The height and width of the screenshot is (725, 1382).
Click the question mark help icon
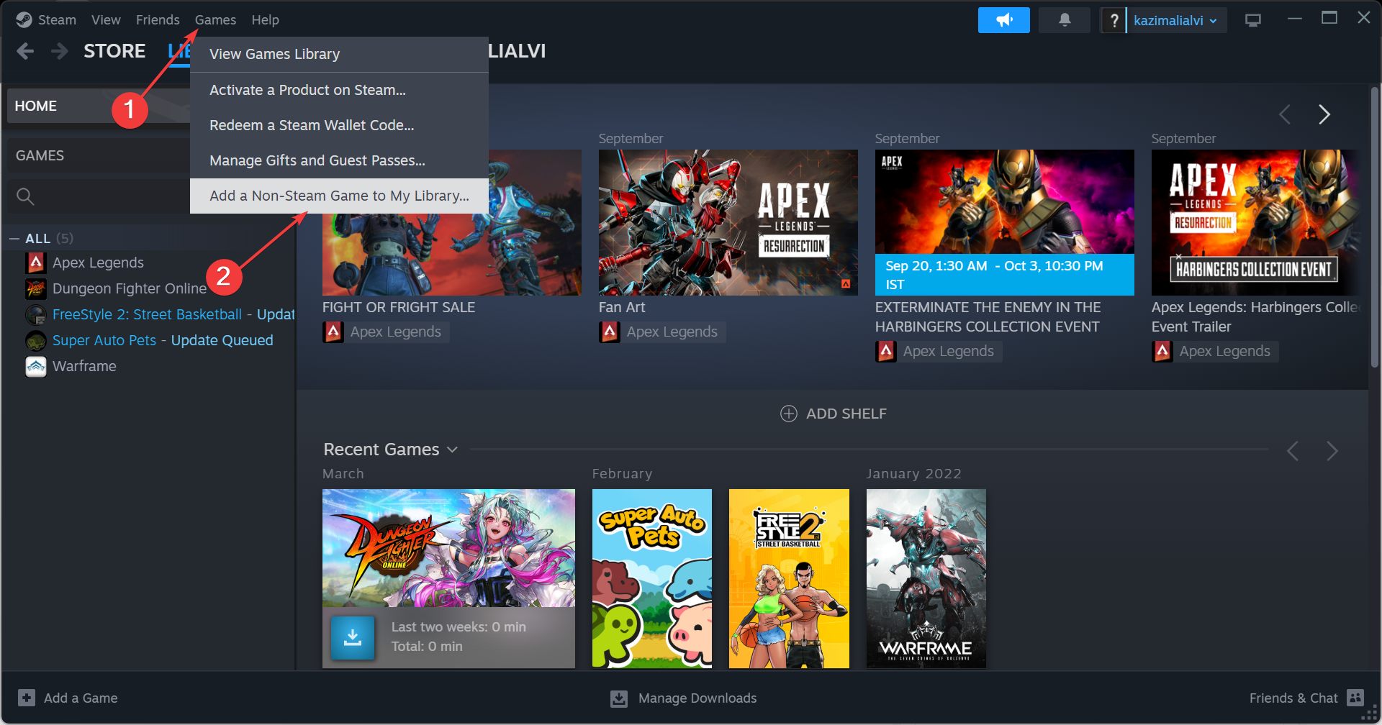(1114, 20)
